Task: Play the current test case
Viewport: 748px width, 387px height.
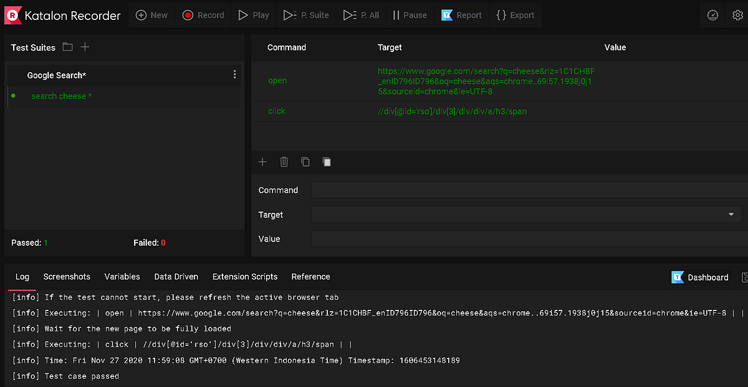Action: (253, 15)
